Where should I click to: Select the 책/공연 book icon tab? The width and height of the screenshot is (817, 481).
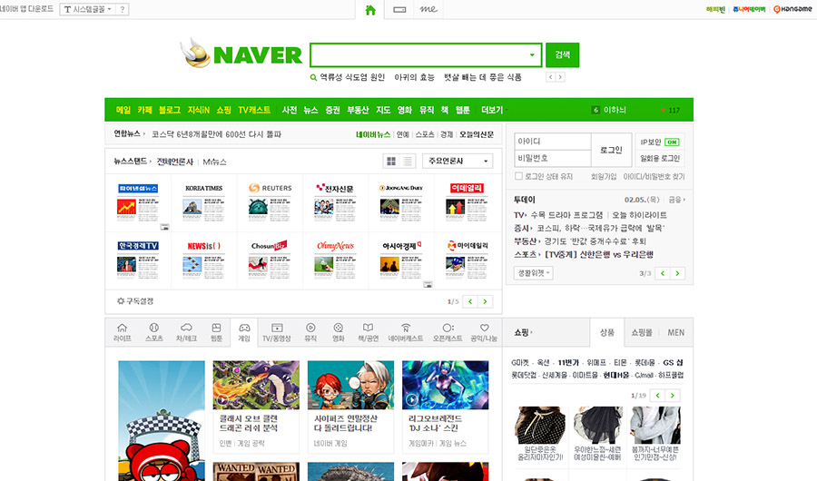tap(368, 332)
